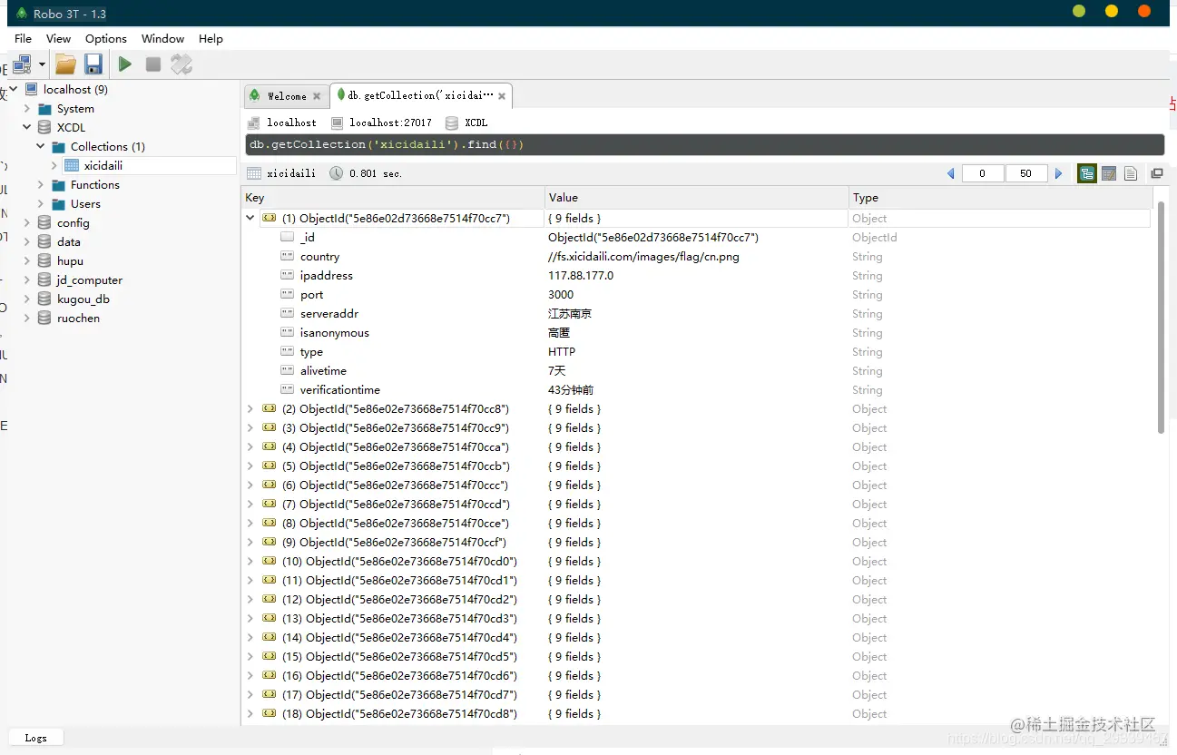Switch to the Welcome tab
The width and height of the screenshot is (1177, 755).
pyautogui.click(x=286, y=95)
